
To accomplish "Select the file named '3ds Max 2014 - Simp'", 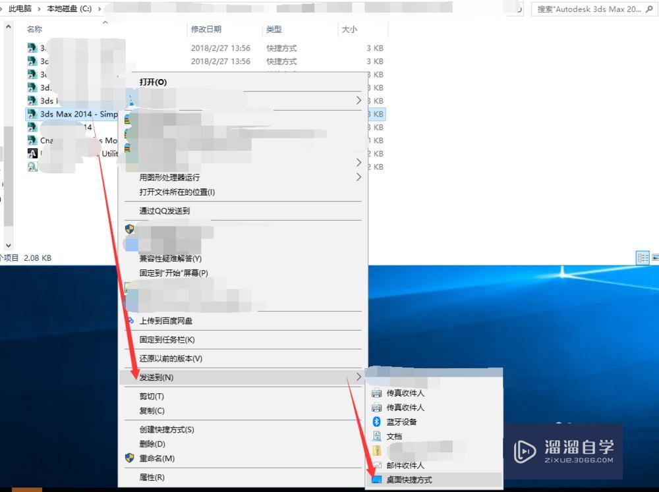I will (x=79, y=114).
